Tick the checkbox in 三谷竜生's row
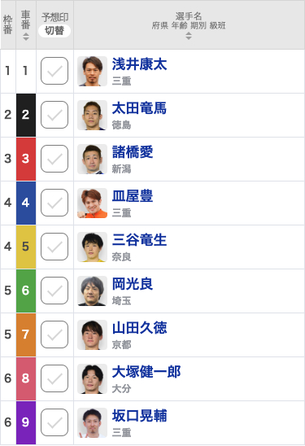The width and height of the screenshot is (305, 446). (x=54, y=247)
